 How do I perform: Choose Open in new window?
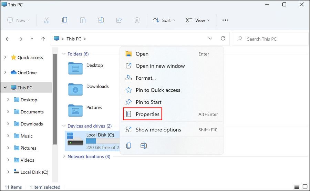pyautogui.click(x=172, y=66)
